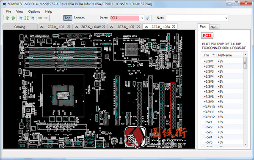The height and width of the screenshot is (160, 254).
Task: Click the lightbulb highlight icon beside Parts
Action: click(147, 18)
